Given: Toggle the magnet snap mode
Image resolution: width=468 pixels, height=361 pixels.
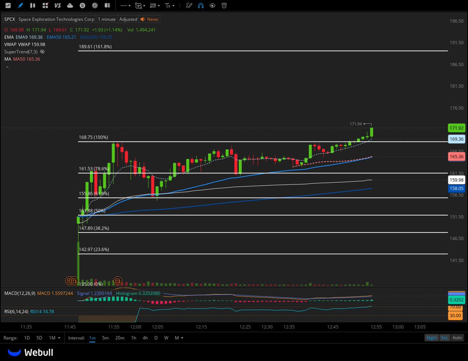Looking at the screenshot, I should tap(200, 5).
